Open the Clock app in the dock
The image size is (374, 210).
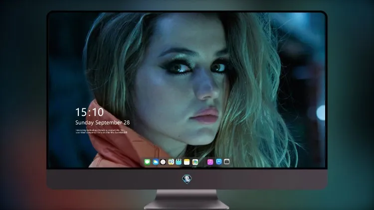point(163,162)
